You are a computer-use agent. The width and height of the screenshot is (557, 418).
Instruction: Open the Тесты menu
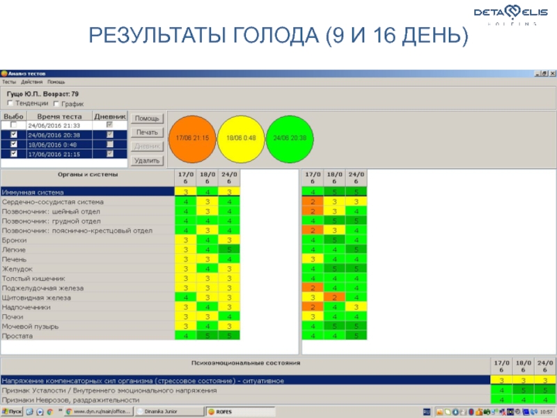tap(9, 82)
